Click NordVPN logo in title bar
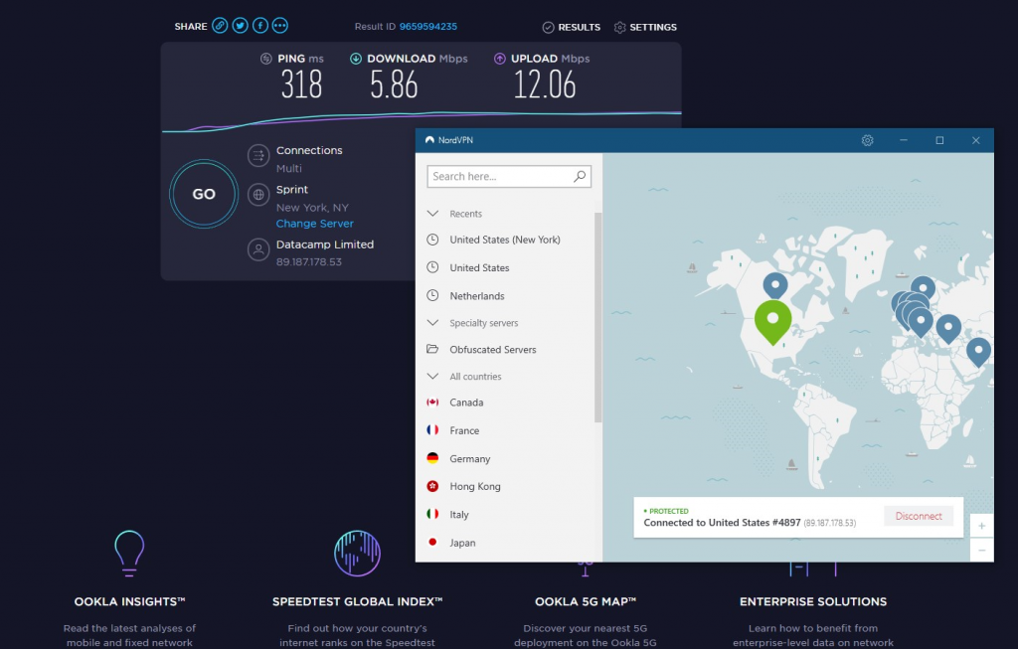The image size is (1018, 649). tap(429, 140)
